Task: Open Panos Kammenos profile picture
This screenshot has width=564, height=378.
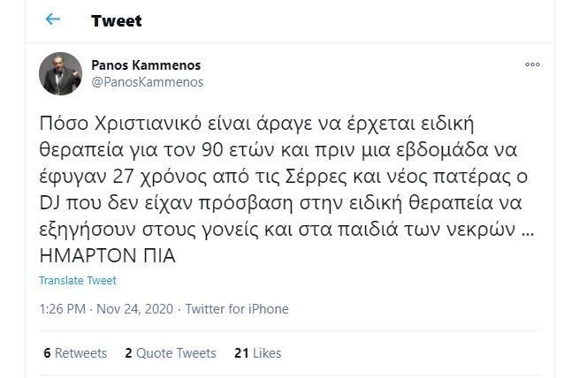Action: tap(61, 73)
